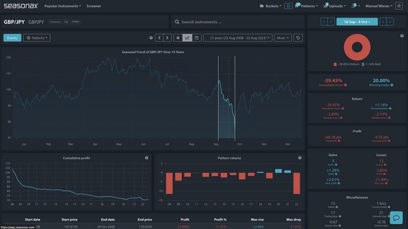Select the line chart view icon
The height and width of the screenshot is (229, 408).
coord(187,38)
